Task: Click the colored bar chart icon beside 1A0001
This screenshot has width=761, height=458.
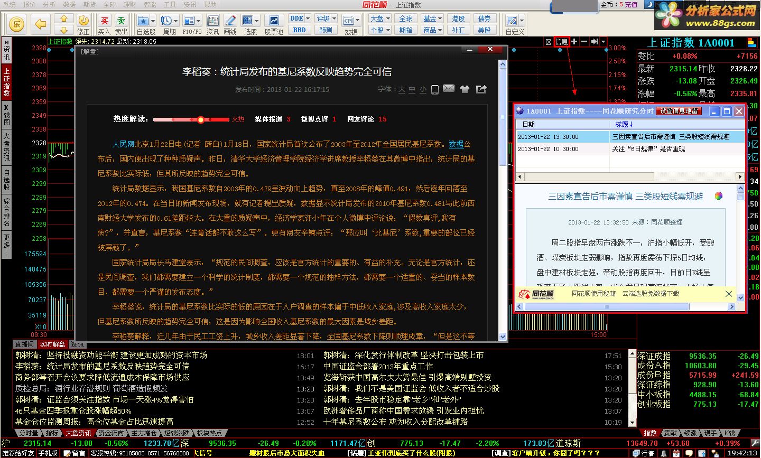Action: [x=751, y=43]
